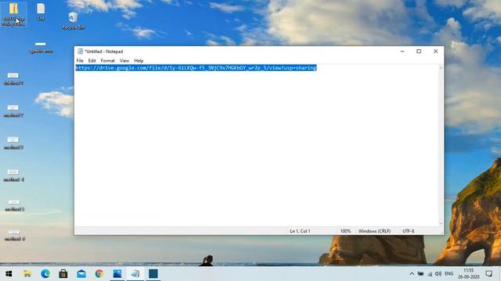Click the Ln 1, Col 1 status entry
501x281 pixels.
click(300, 231)
